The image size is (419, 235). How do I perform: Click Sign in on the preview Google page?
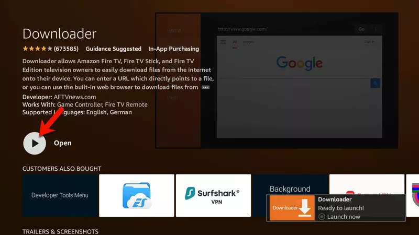pos(369,42)
